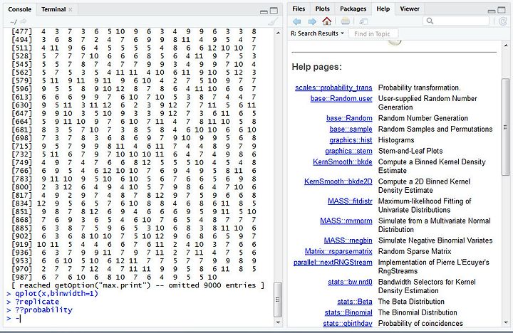This screenshot has height=333, width=513.
Task: Click the console input prompt line
Action: coord(140,318)
